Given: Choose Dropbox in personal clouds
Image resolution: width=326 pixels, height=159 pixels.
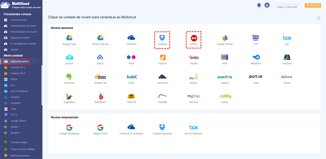Looking at the screenshot, I should tap(162, 40).
